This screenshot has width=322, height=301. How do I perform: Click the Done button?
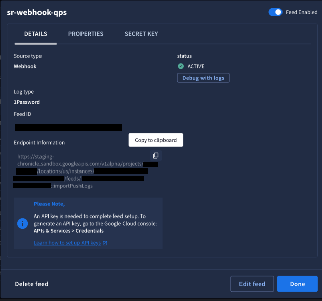pyautogui.click(x=297, y=284)
